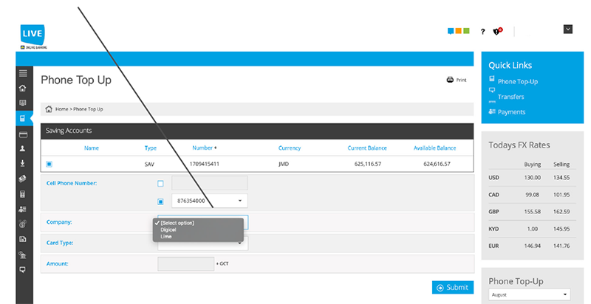Open the 876354000 phone number dropdown
The height and width of the screenshot is (304, 591).
coord(210,201)
